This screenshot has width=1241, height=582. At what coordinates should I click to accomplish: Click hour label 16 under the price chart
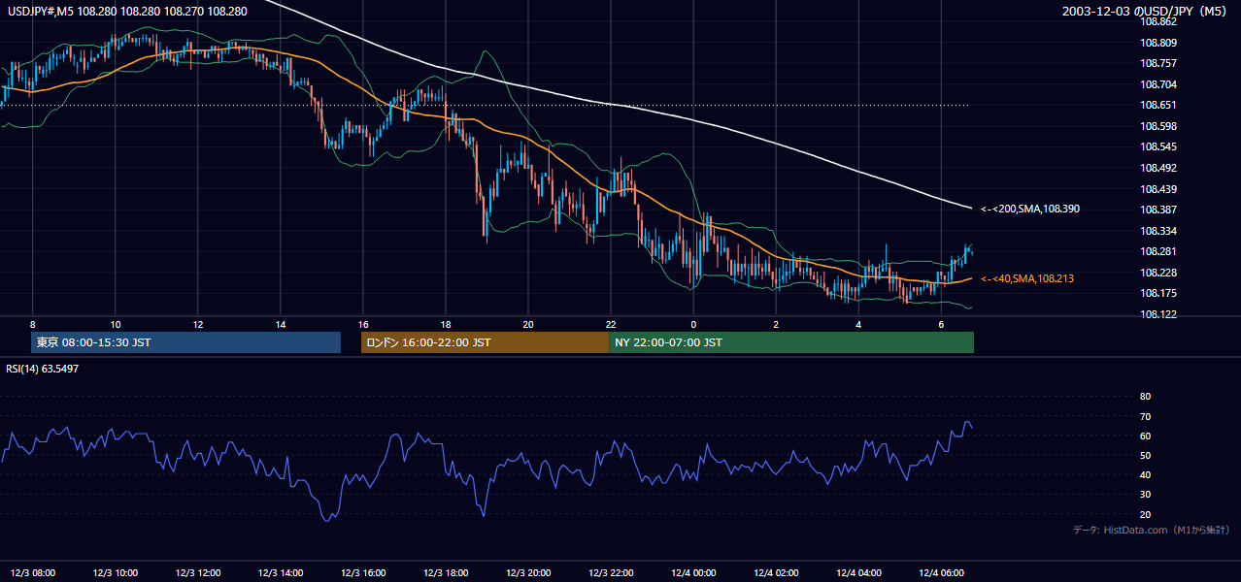click(362, 324)
